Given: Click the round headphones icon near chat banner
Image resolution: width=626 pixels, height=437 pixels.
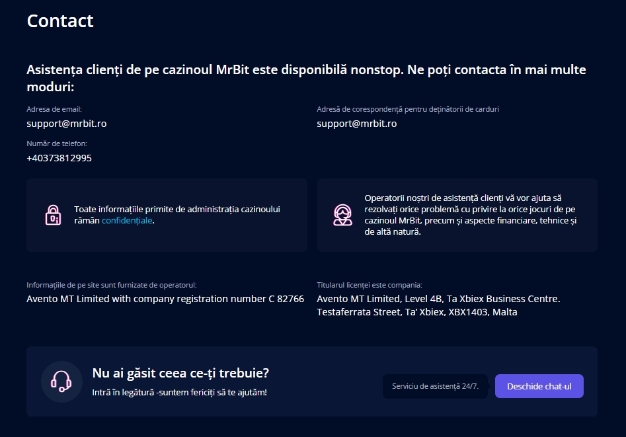Looking at the screenshot, I should click(x=61, y=381).
